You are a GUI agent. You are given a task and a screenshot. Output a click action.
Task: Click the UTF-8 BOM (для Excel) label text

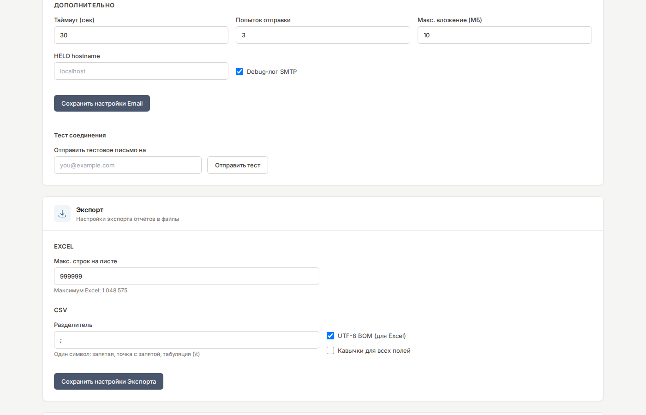point(371,336)
